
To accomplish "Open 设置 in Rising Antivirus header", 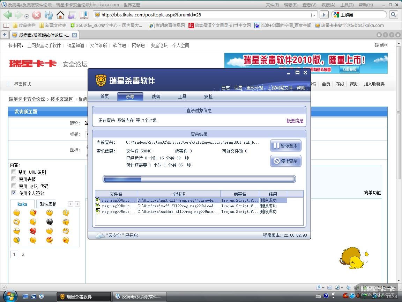I will click(x=238, y=88).
